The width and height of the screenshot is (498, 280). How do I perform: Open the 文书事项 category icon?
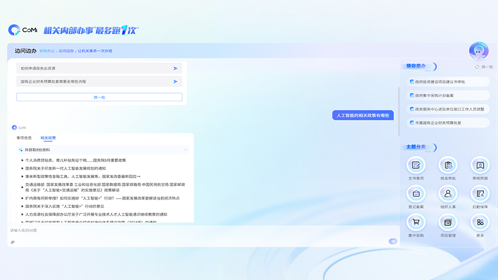tap(416, 165)
